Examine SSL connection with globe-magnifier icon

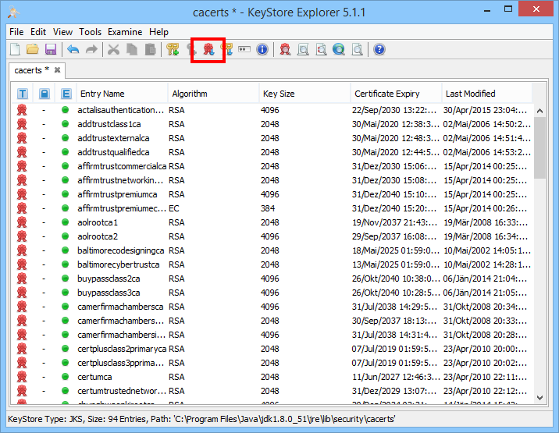point(339,49)
